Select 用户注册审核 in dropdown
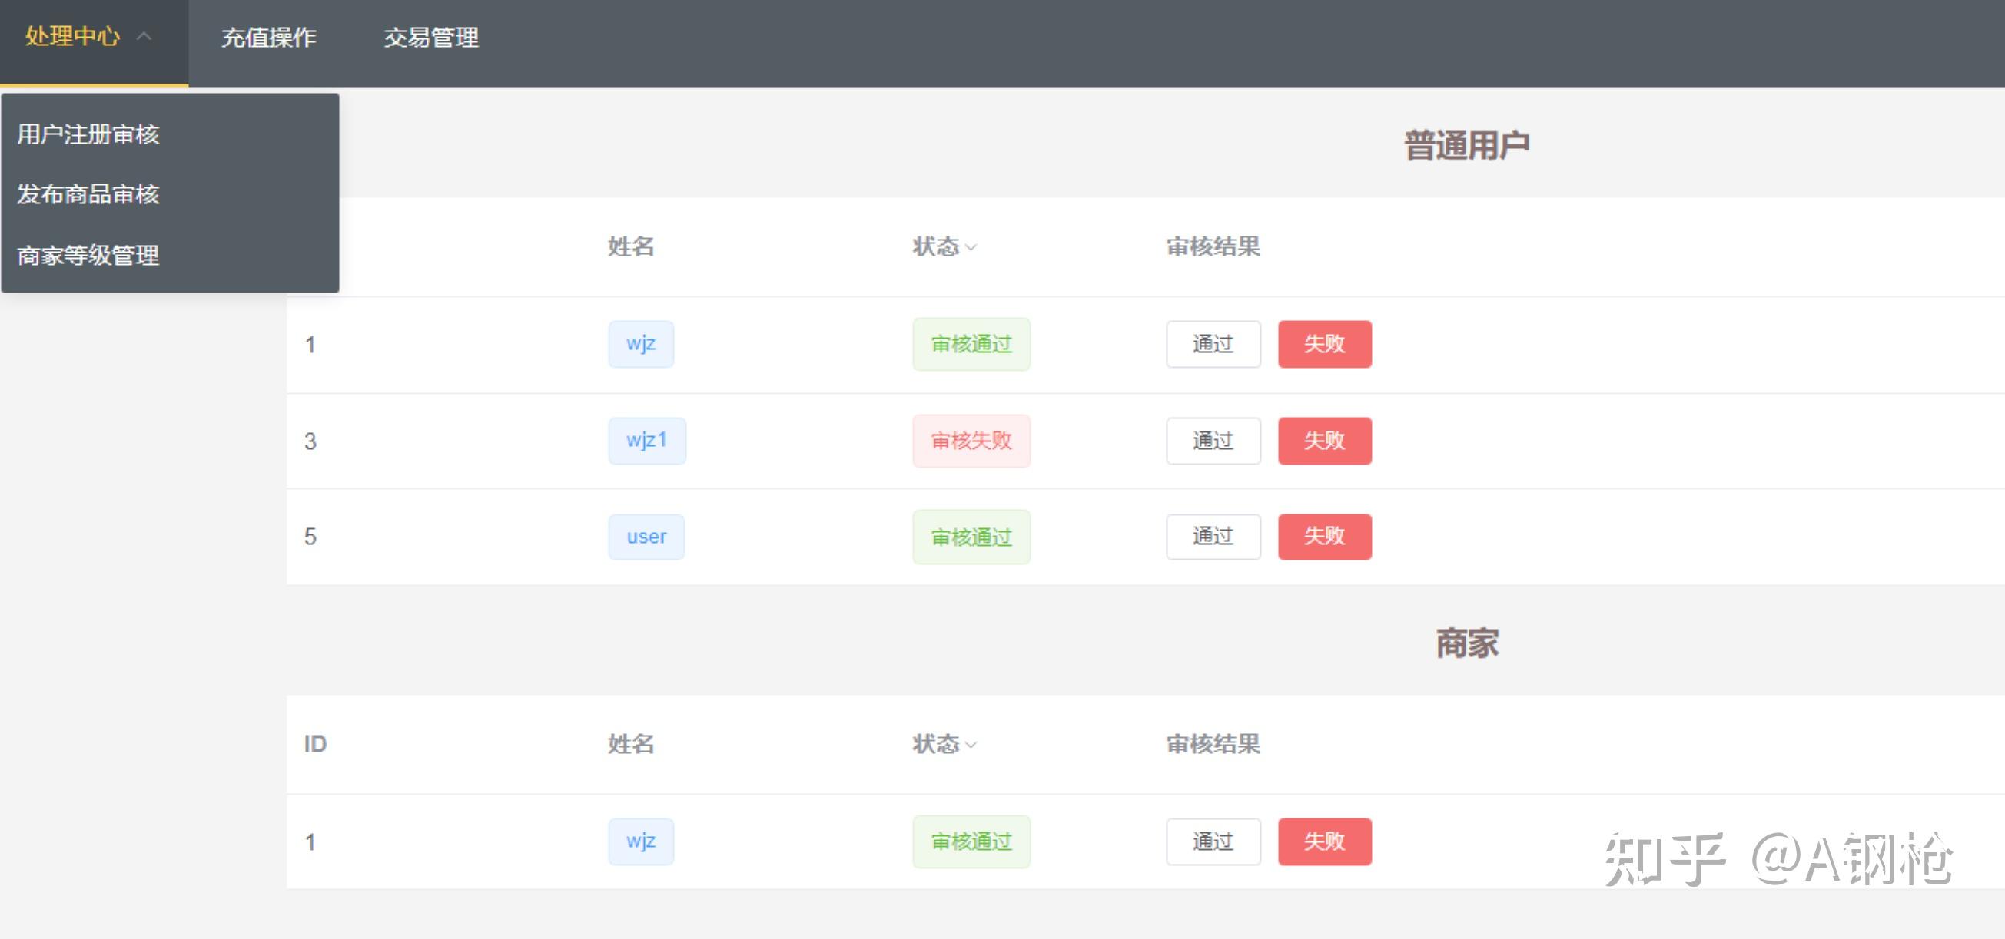The height and width of the screenshot is (939, 2005). click(x=170, y=134)
